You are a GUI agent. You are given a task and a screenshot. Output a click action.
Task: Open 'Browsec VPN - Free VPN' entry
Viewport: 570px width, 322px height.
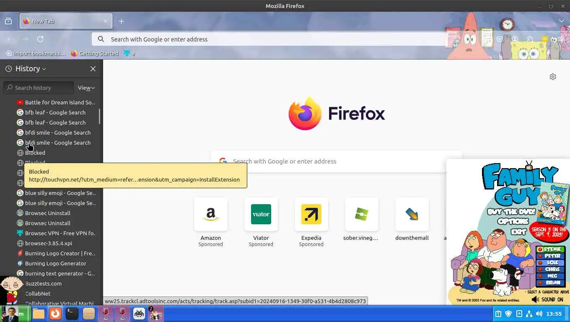pyautogui.click(x=56, y=233)
